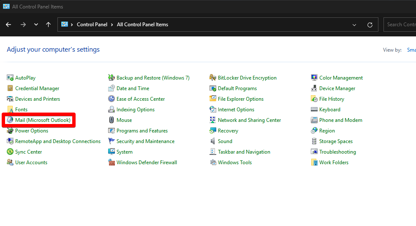Go back using the back arrow

point(8,25)
